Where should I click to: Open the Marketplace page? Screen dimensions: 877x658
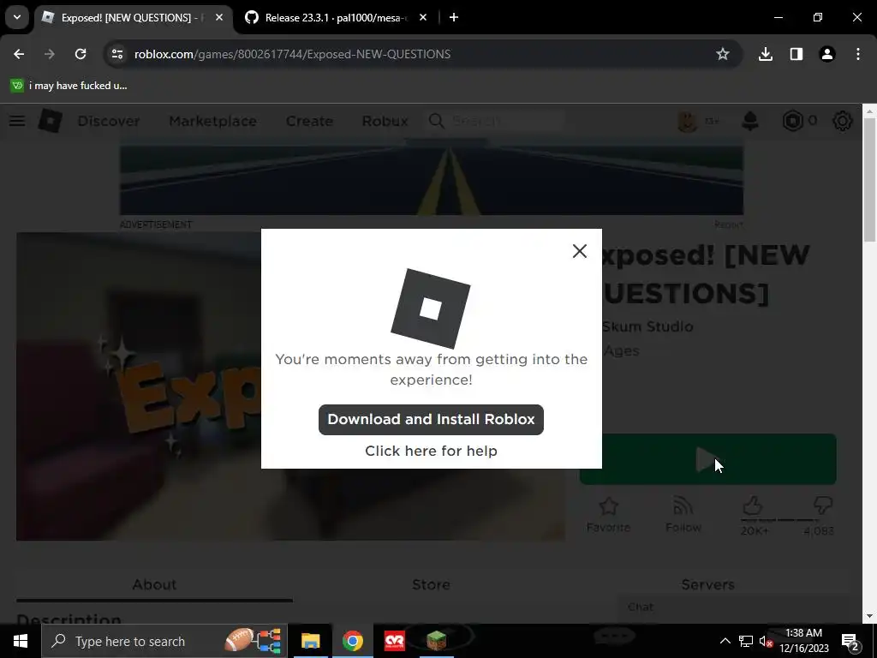212,121
